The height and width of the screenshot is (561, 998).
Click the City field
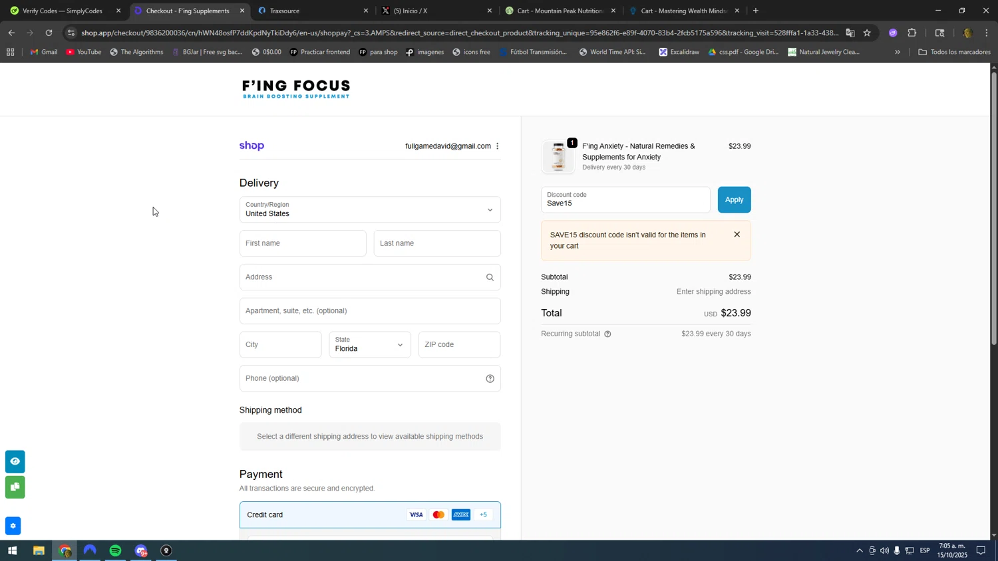click(280, 345)
